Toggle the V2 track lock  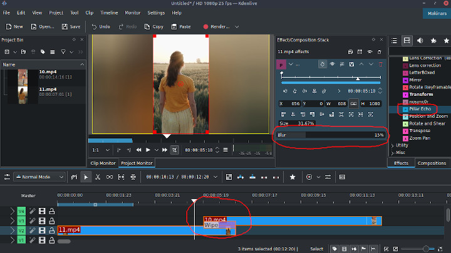click(x=52, y=230)
